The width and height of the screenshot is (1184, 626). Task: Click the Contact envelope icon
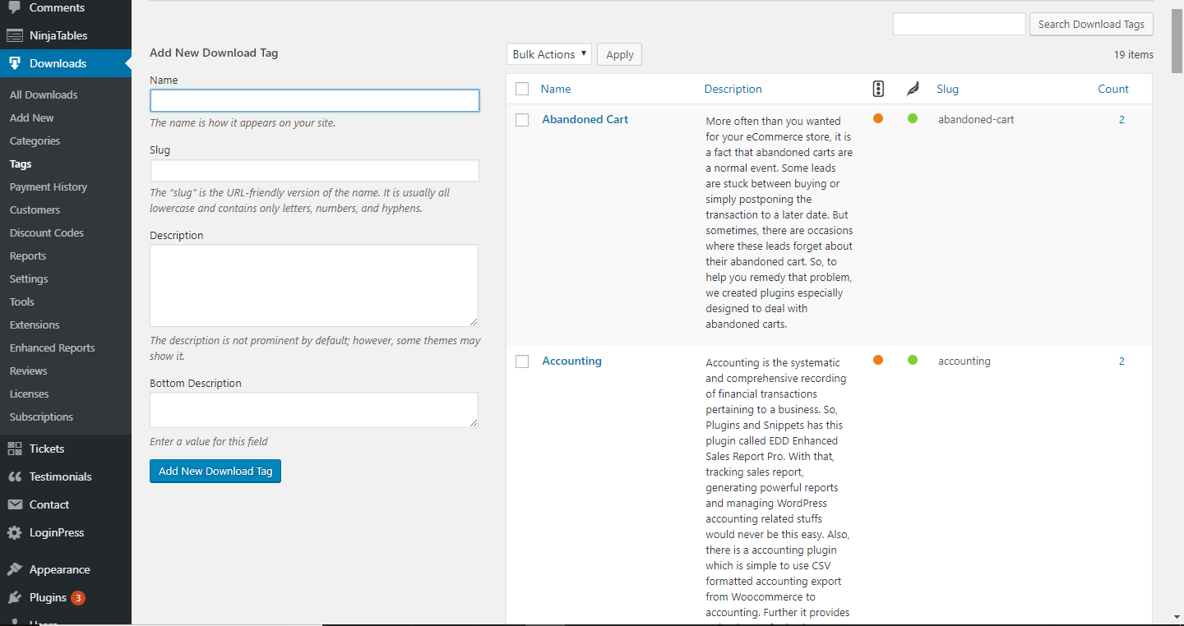point(15,504)
